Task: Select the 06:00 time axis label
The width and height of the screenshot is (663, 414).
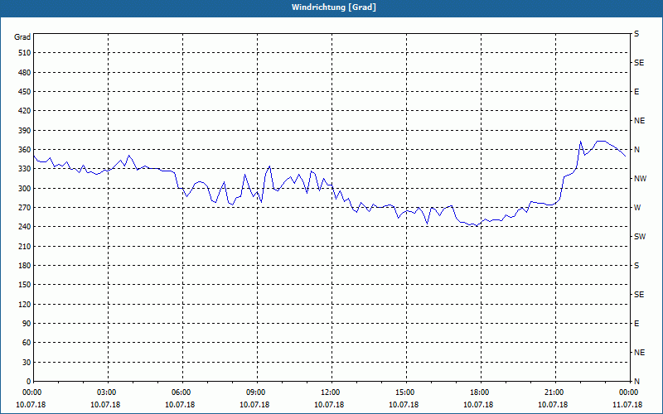Action: [x=181, y=392]
